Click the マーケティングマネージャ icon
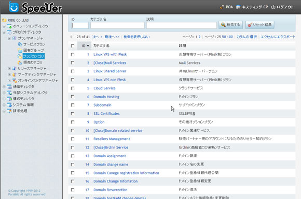This screenshot has width=301, height=199. click(14, 74)
